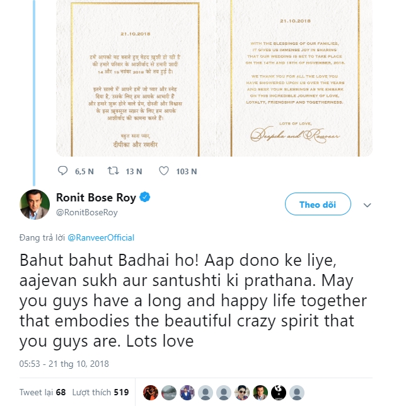The width and height of the screenshot is (394, 406).
Task: Click the retweet arrows icon
Action: (114, 170)
